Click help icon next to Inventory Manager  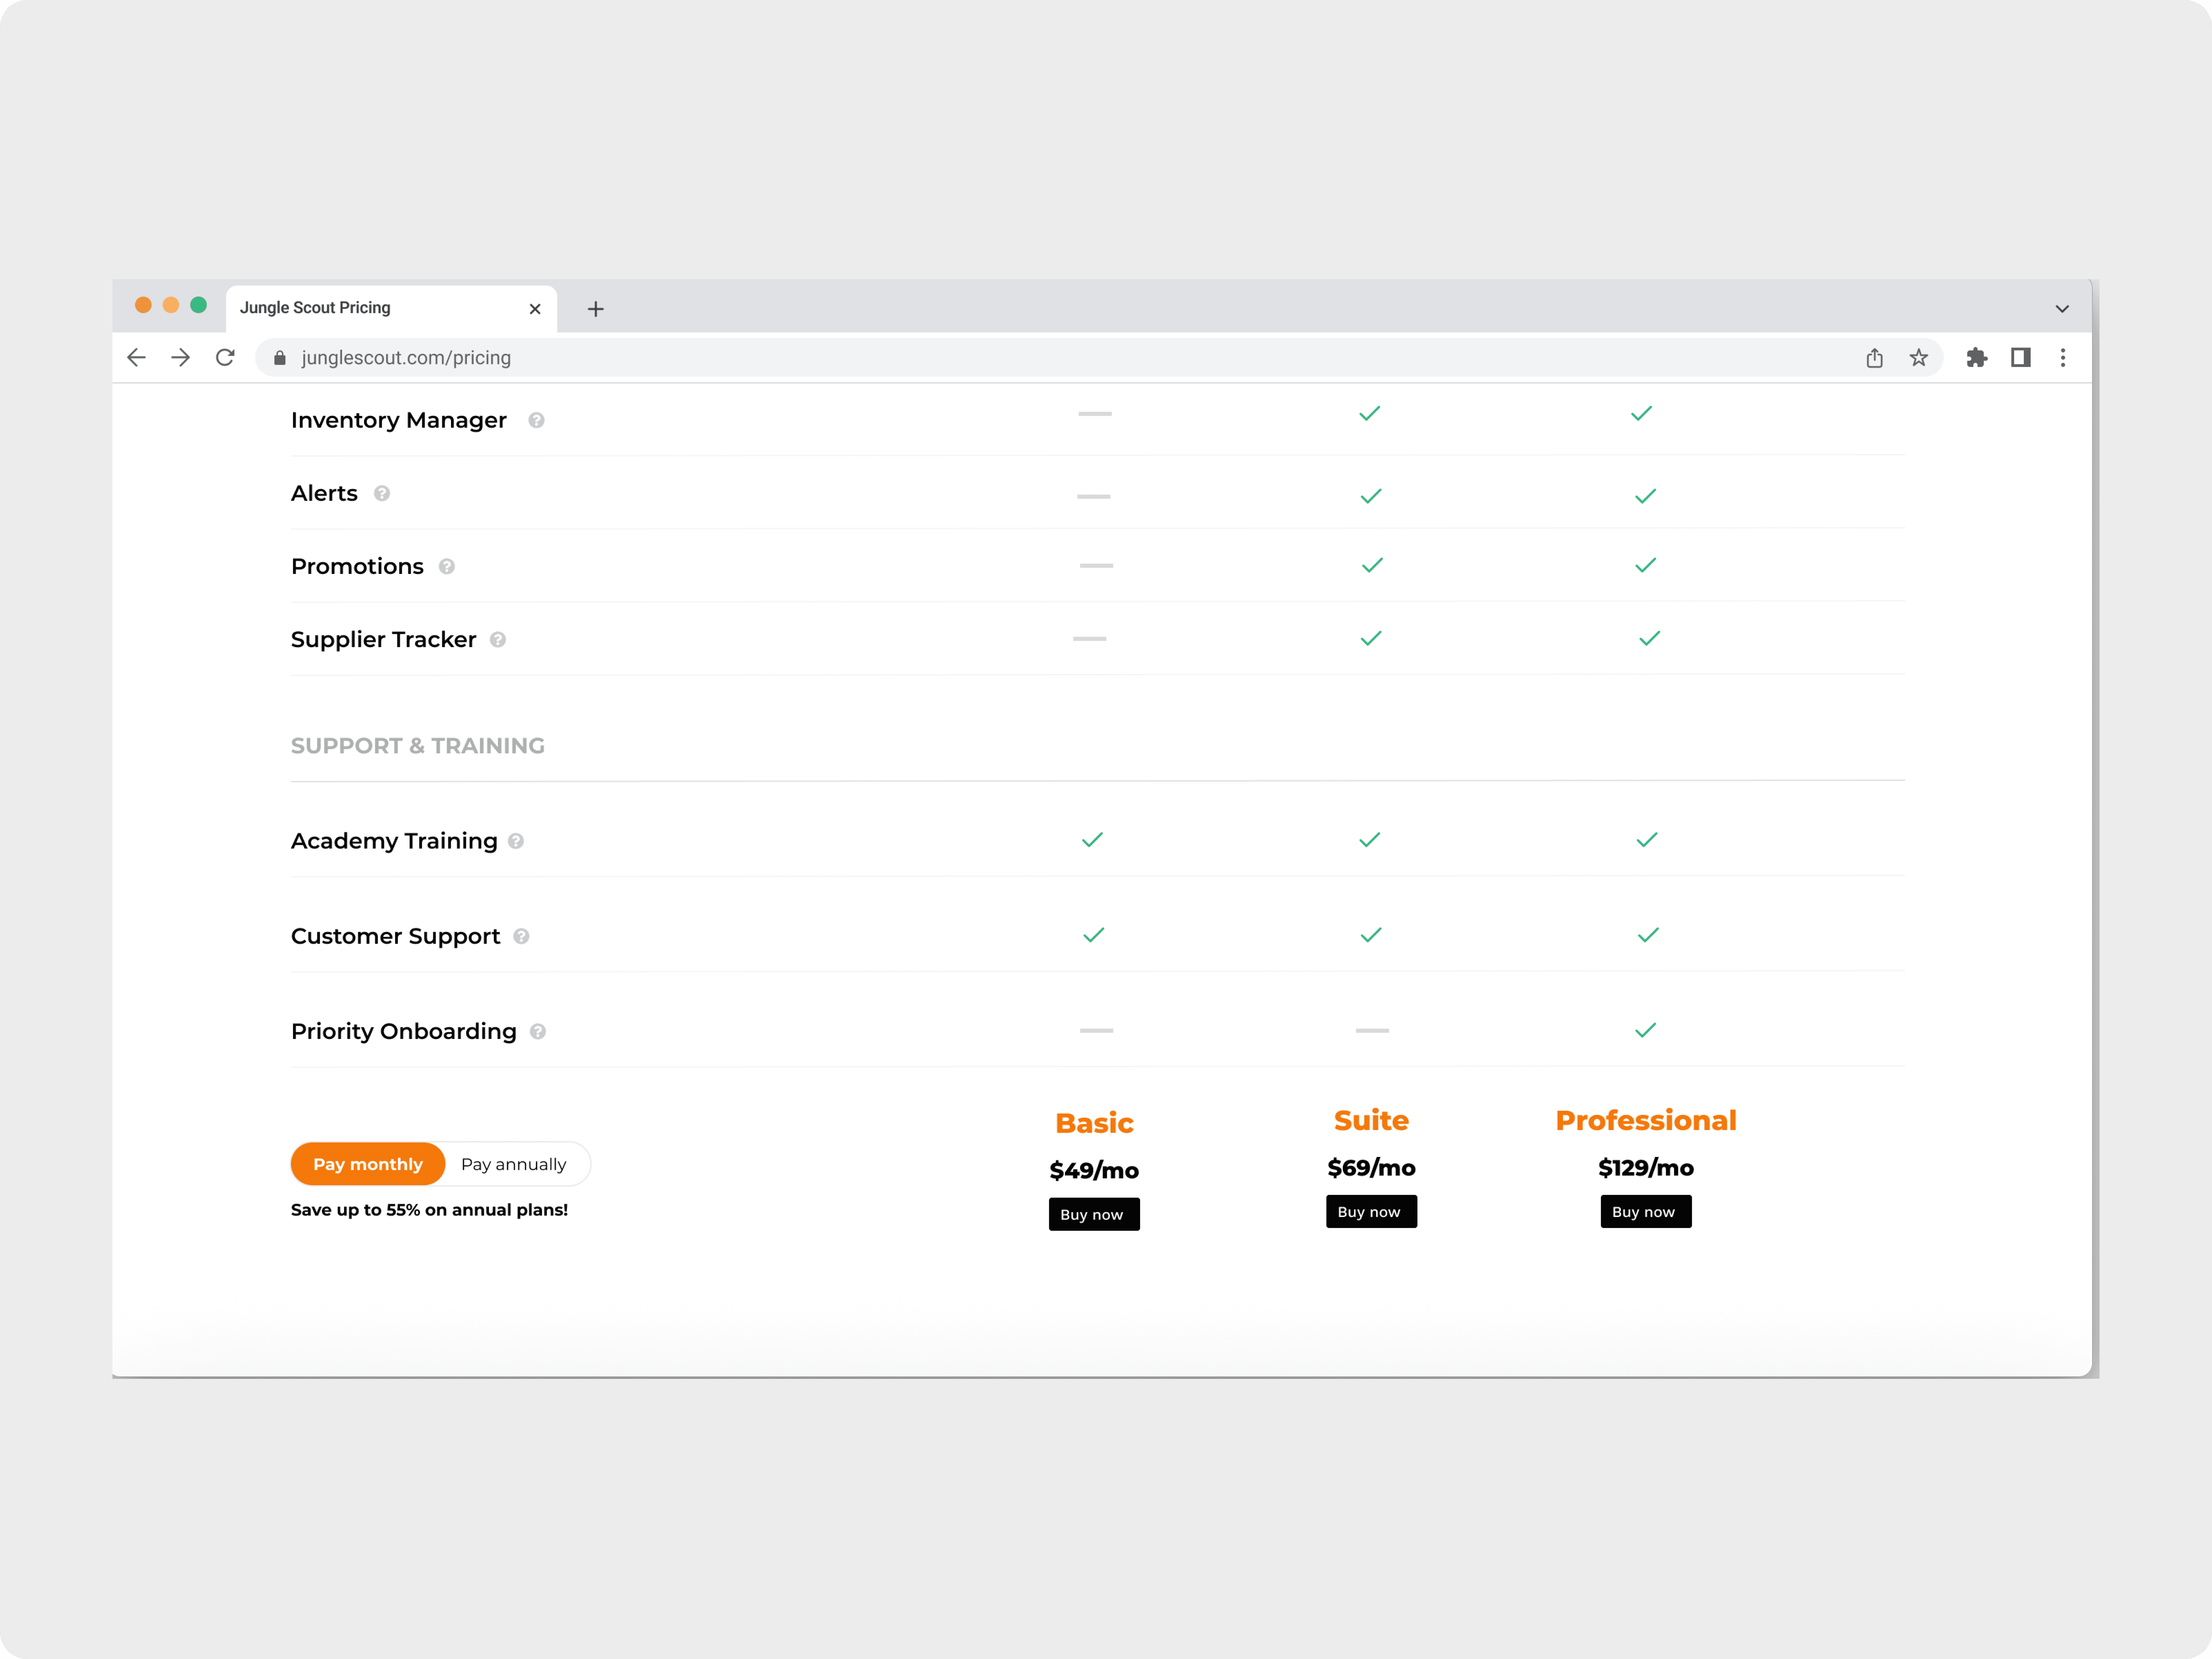coord(536,420)
